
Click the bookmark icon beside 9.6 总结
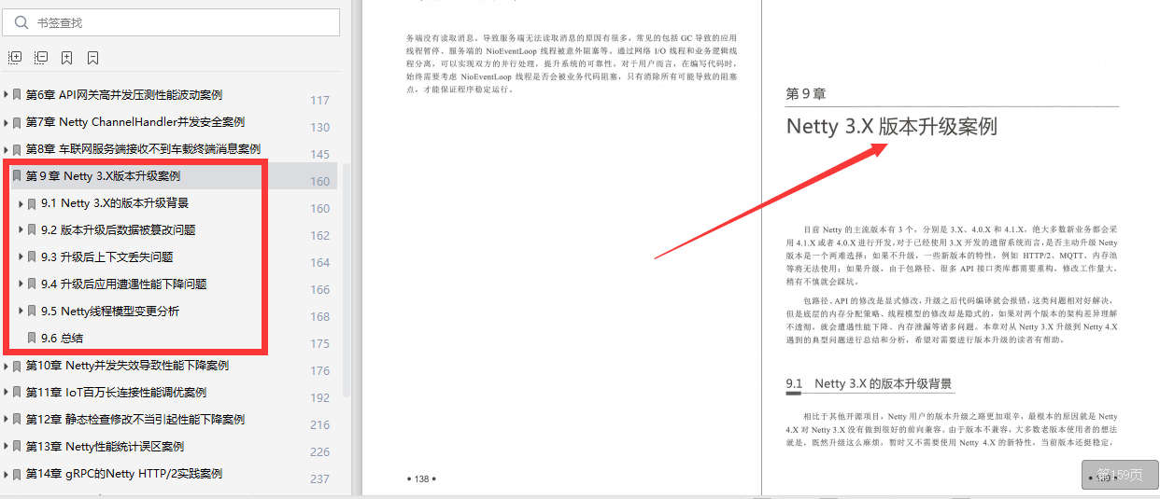(32, 339)
